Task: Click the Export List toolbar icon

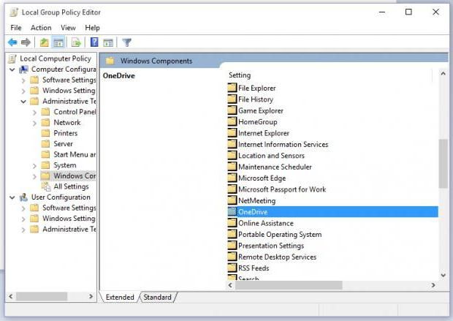Action: (x=76, y=42)
